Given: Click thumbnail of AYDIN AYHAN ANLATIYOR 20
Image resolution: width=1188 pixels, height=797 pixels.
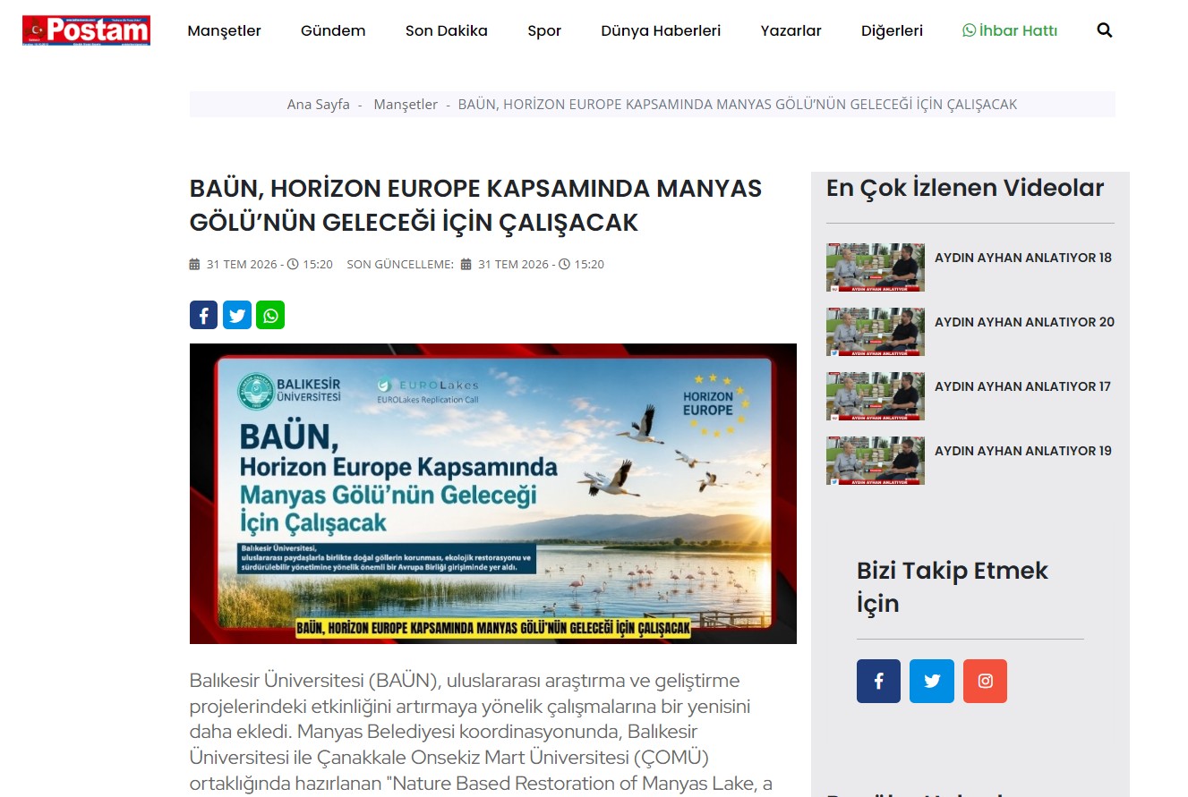Looking at the screenshot, I should (876, 332).
